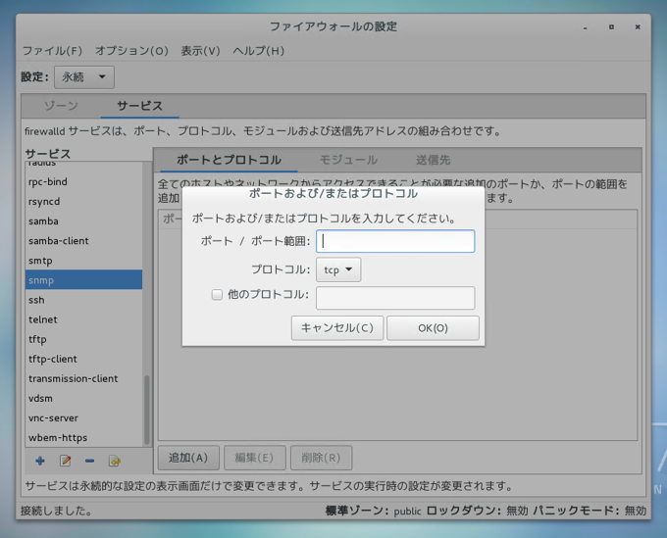Switch to the ゾーン tab

click(x=61, y=106)
